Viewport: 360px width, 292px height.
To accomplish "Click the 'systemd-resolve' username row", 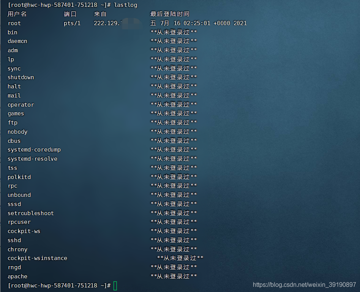I will pos(32,159).
